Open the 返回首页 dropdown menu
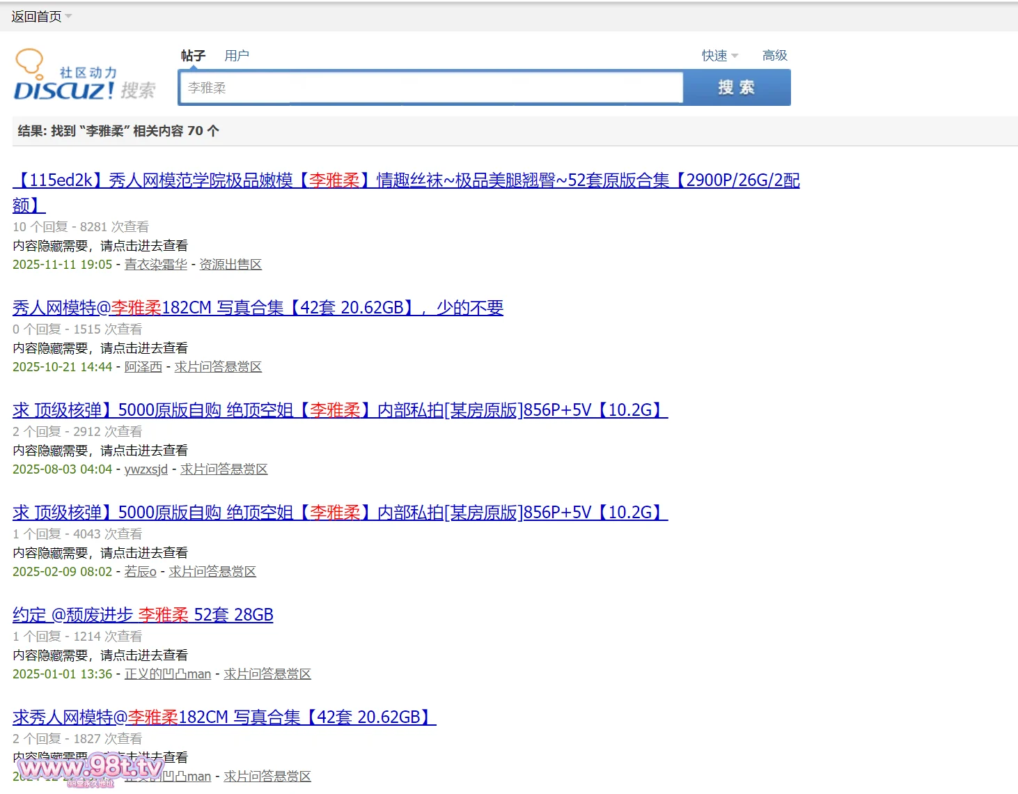Screen dimensions: 1018x794 pyautogui.click(x=36, y=17)
